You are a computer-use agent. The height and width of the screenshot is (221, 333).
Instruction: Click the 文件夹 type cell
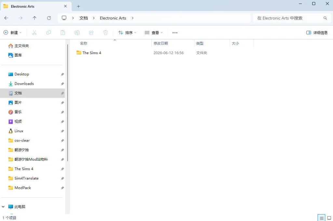pos(202,53)
